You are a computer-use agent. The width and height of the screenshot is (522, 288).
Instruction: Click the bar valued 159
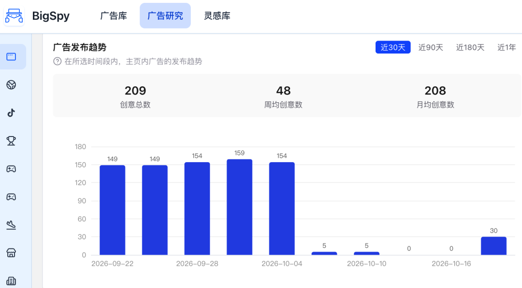239,207
